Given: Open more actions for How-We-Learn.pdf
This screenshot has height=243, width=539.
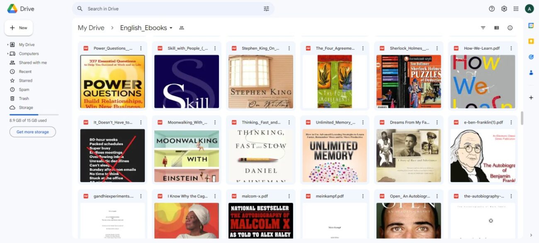Looking at the screenshot, I should pyautogui.click(x=511, y=49).
